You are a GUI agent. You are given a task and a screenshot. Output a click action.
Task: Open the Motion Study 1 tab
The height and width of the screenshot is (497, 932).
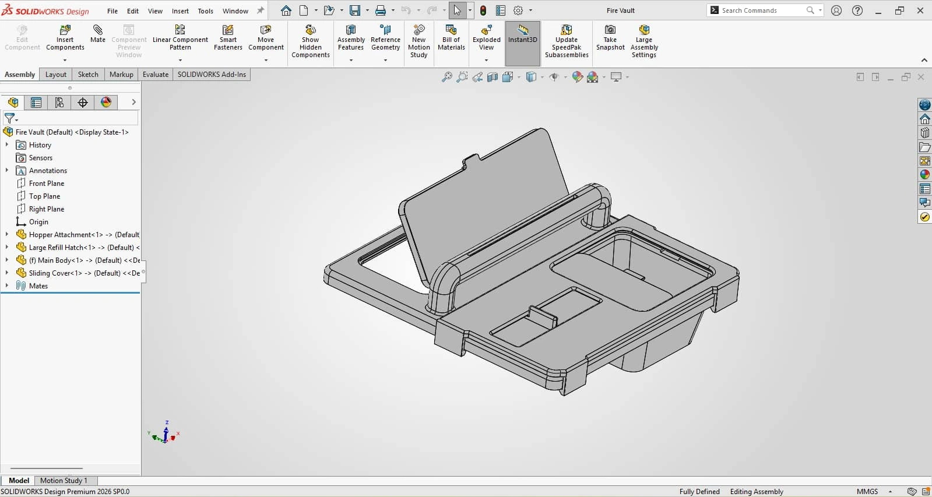(x=64, y=481)
